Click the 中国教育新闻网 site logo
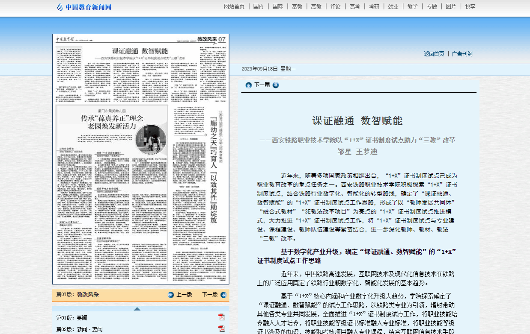The width and height of the screenshot is (530, 334). pyautogui.click(x=84, y=7)
